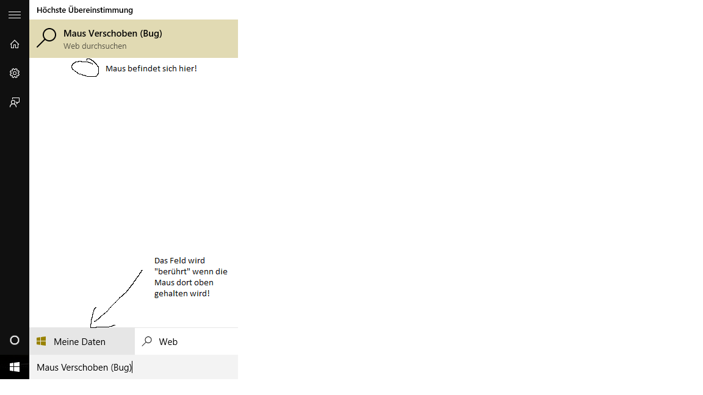Click the typed text in the search box
Viewport: 703px width, 395px height.
pyautogui.click(x=84, y=368)
